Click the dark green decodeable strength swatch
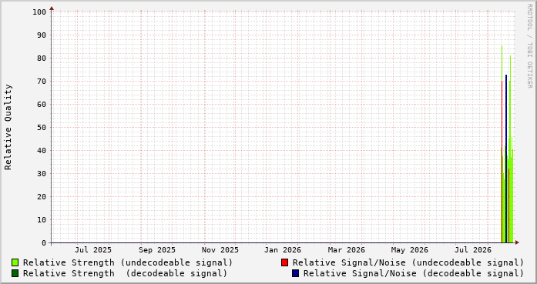This screenshot has height=284, width=537. coord(15,273)
